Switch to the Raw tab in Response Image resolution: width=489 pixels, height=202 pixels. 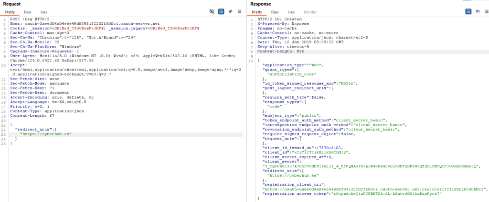(275, 12)
